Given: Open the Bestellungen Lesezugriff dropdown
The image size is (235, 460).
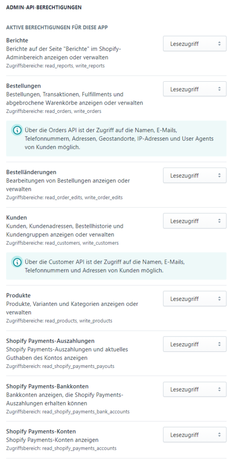Looking at the screenshot, I should point(195,89).
